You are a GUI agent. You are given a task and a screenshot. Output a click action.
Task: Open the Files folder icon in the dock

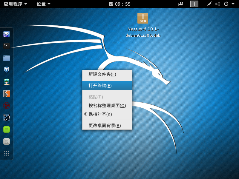pos(7,58)
